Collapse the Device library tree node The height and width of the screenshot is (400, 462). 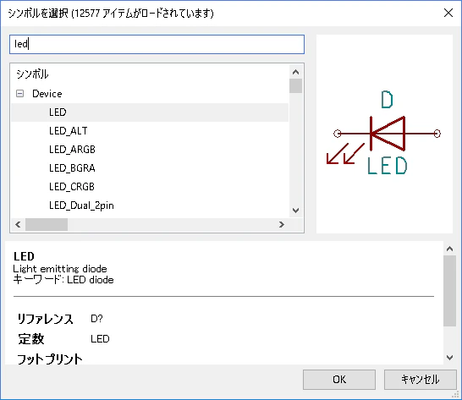click(19, 94)
